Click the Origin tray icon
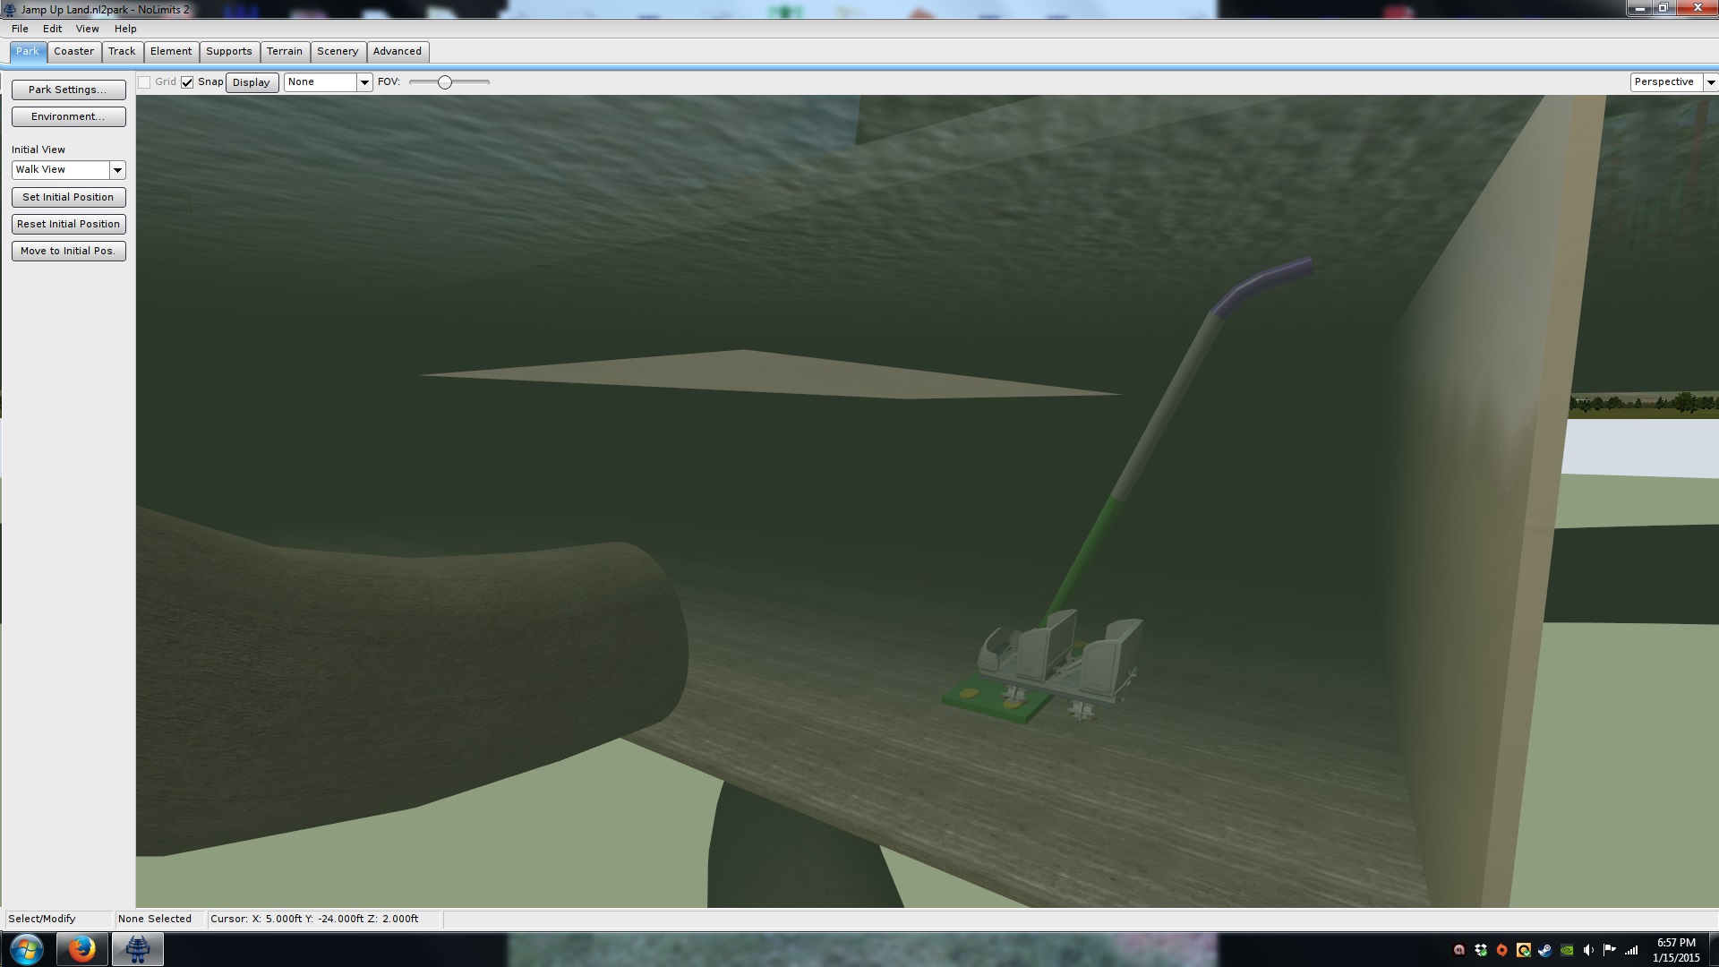Screen dimensions: 1719x967 tap(1502, 950)
